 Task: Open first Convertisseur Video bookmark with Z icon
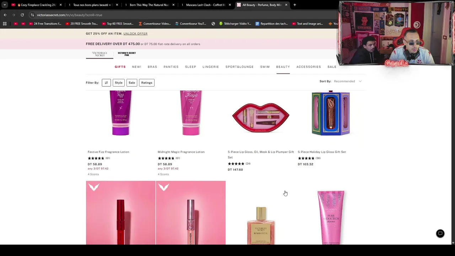(155, 24)
